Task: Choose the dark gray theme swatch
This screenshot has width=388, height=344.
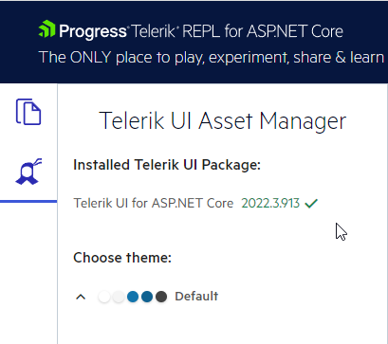Action: tap(161, 297)
